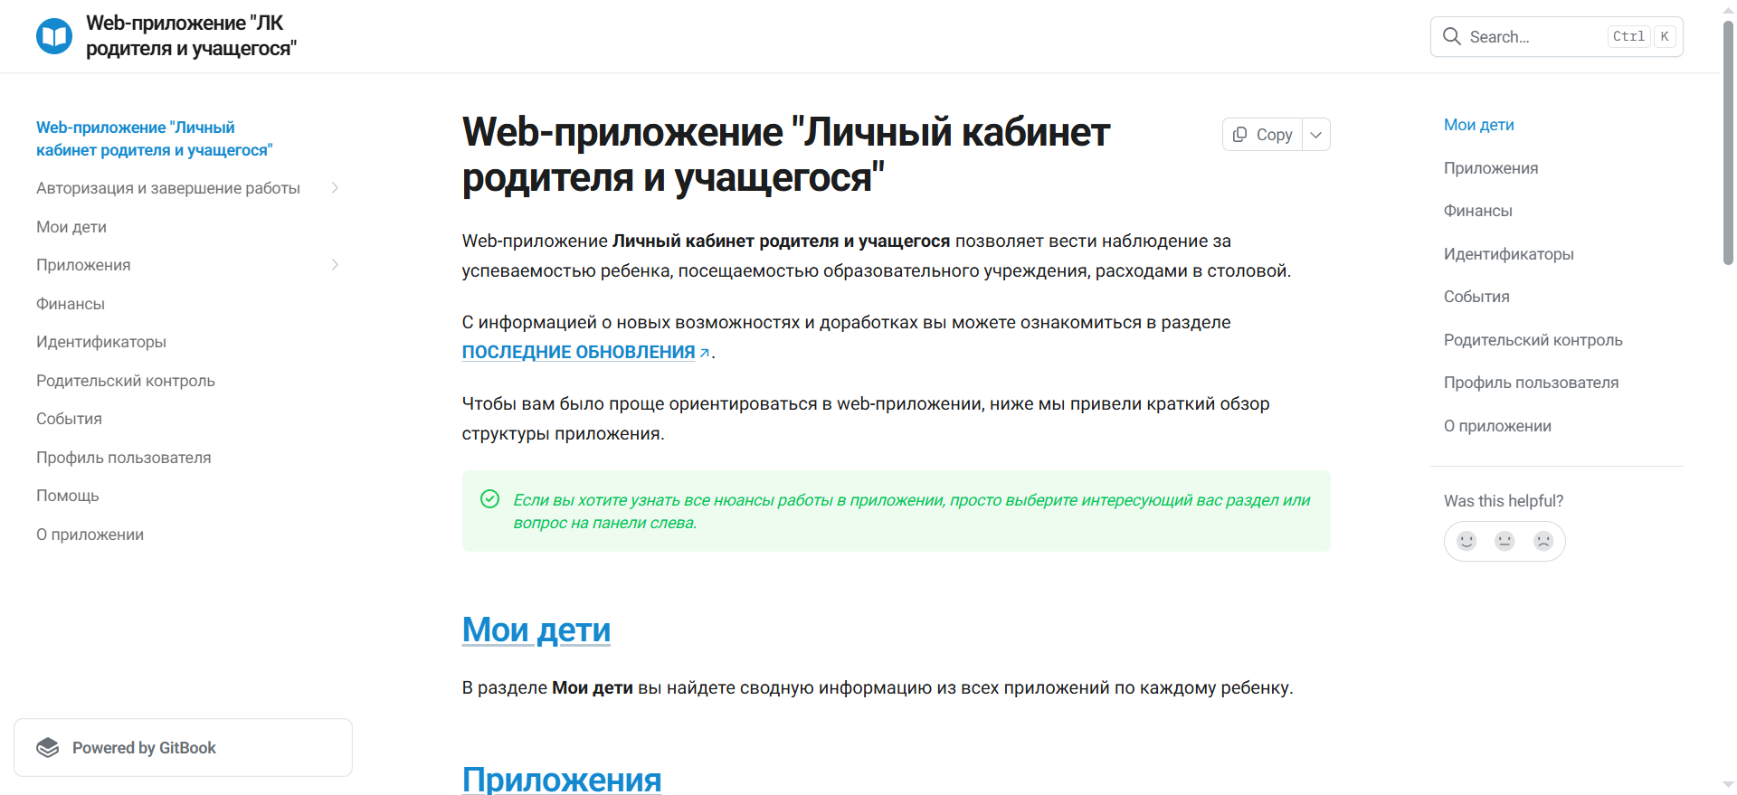Viewport: 1737px width, 795px height.
Task: Jump to Финансы in page outline
Action: pos(1478,211)
